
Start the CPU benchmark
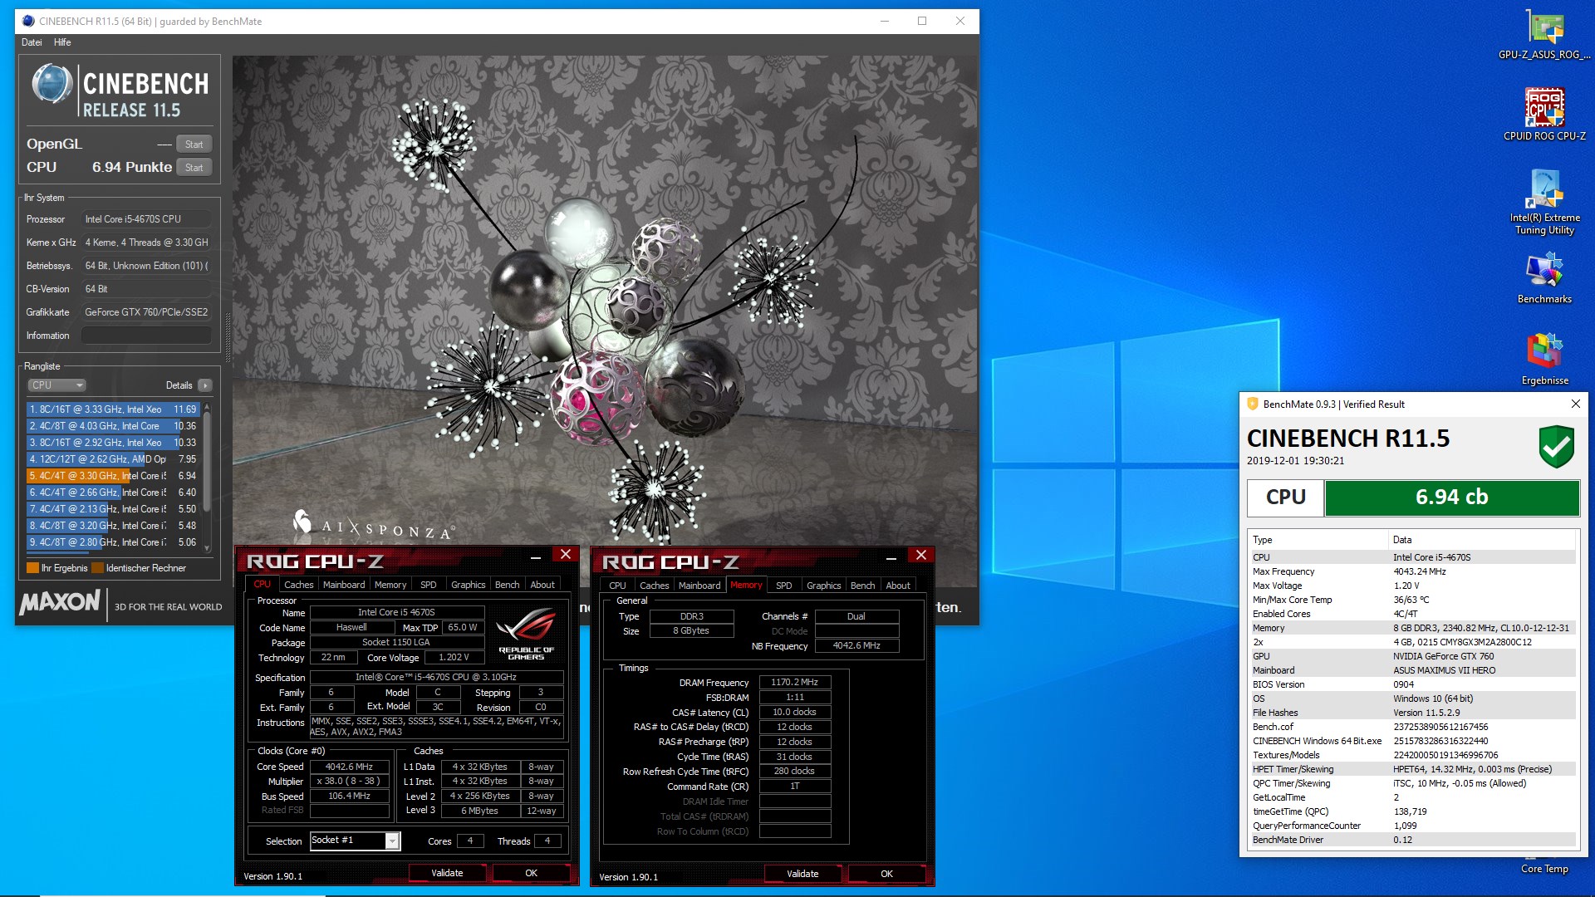(x=194, y=168)
